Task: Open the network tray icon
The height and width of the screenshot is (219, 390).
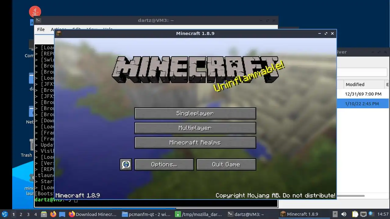Action: 363,214
